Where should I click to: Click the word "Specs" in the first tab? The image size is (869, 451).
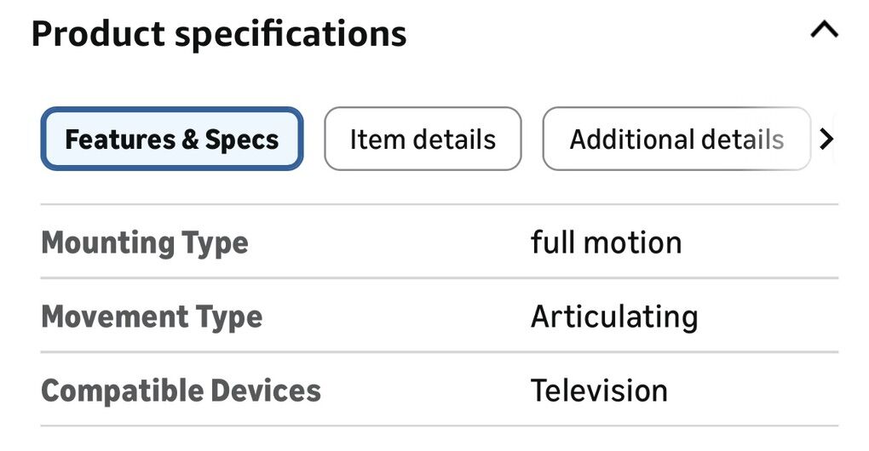point(242,140)
